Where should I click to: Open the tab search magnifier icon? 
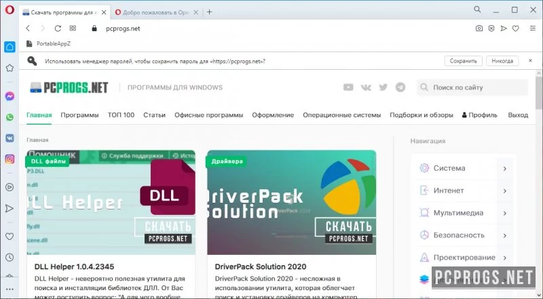[x=477, y=9]
